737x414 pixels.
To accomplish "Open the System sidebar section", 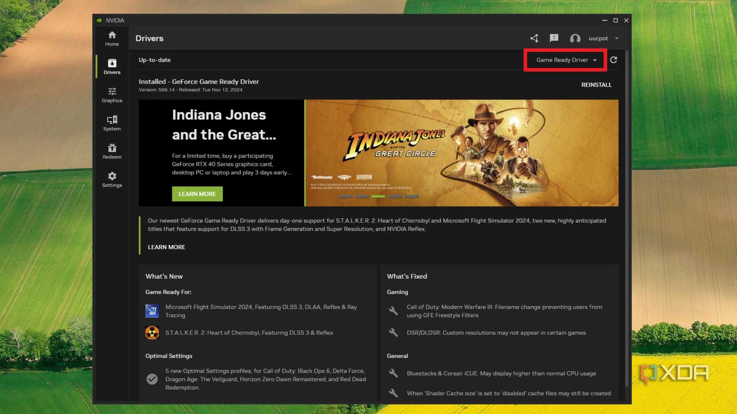I will [x=112, y=123].
